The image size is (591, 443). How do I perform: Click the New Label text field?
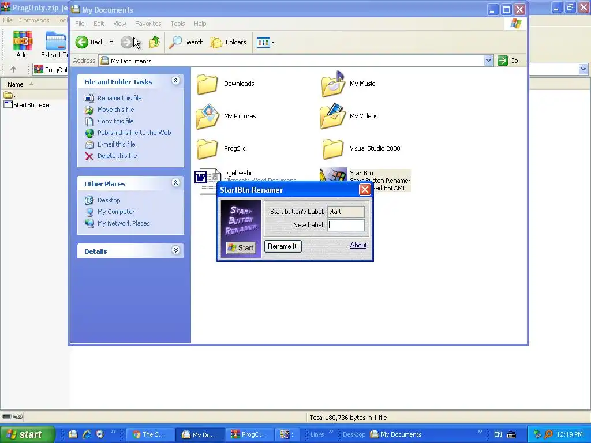tap(346, 225)
